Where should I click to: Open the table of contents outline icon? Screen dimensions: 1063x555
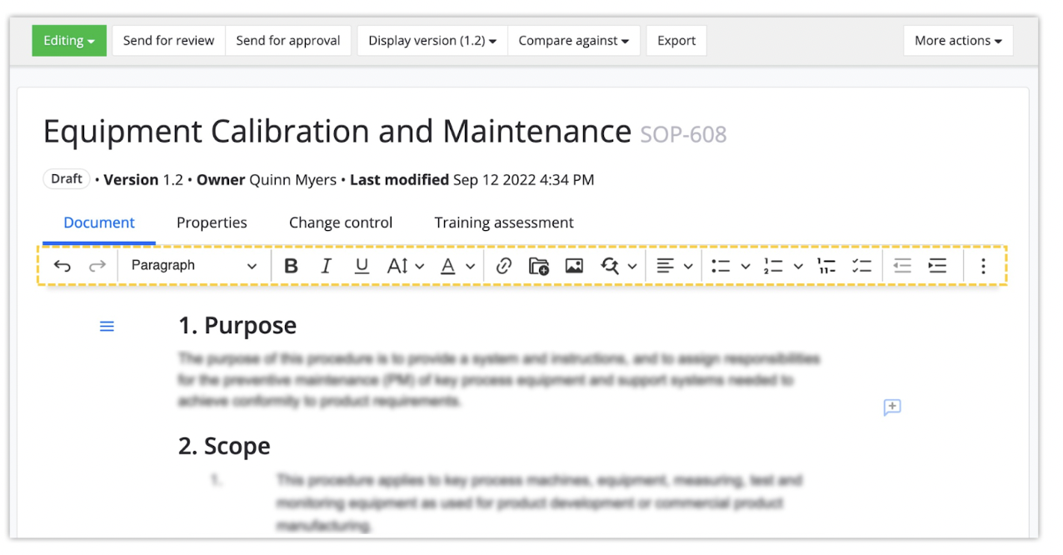pos(107,327)
